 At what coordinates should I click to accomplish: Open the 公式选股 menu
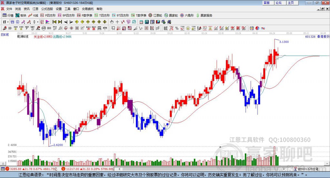pos(47,9)
